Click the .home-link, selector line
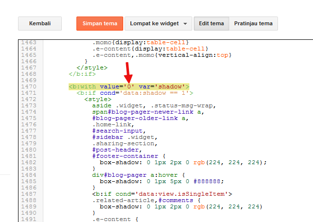Viewport: 313px width, 222px height. (113, 124)
